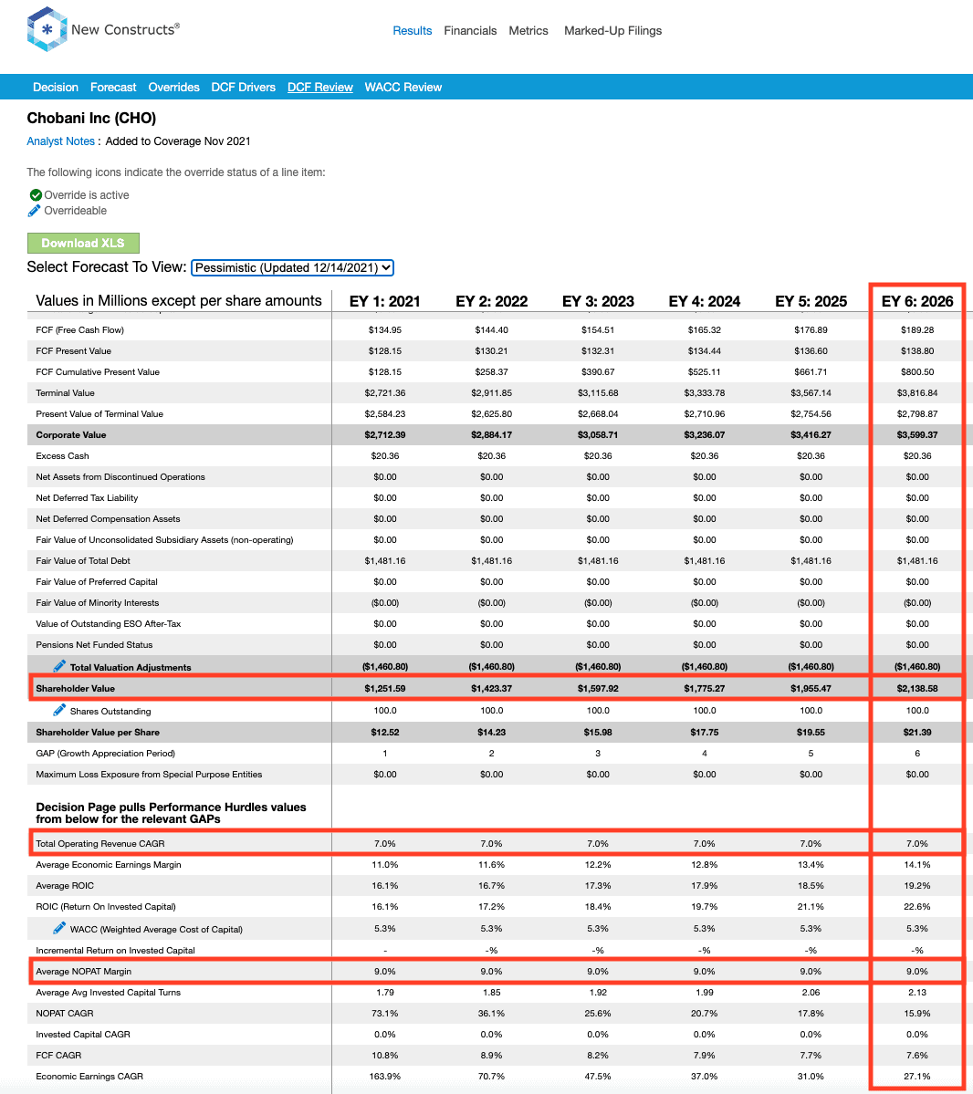Click the Net Deferred Tax Liability label
The image size is (973, 1094).
87,497
